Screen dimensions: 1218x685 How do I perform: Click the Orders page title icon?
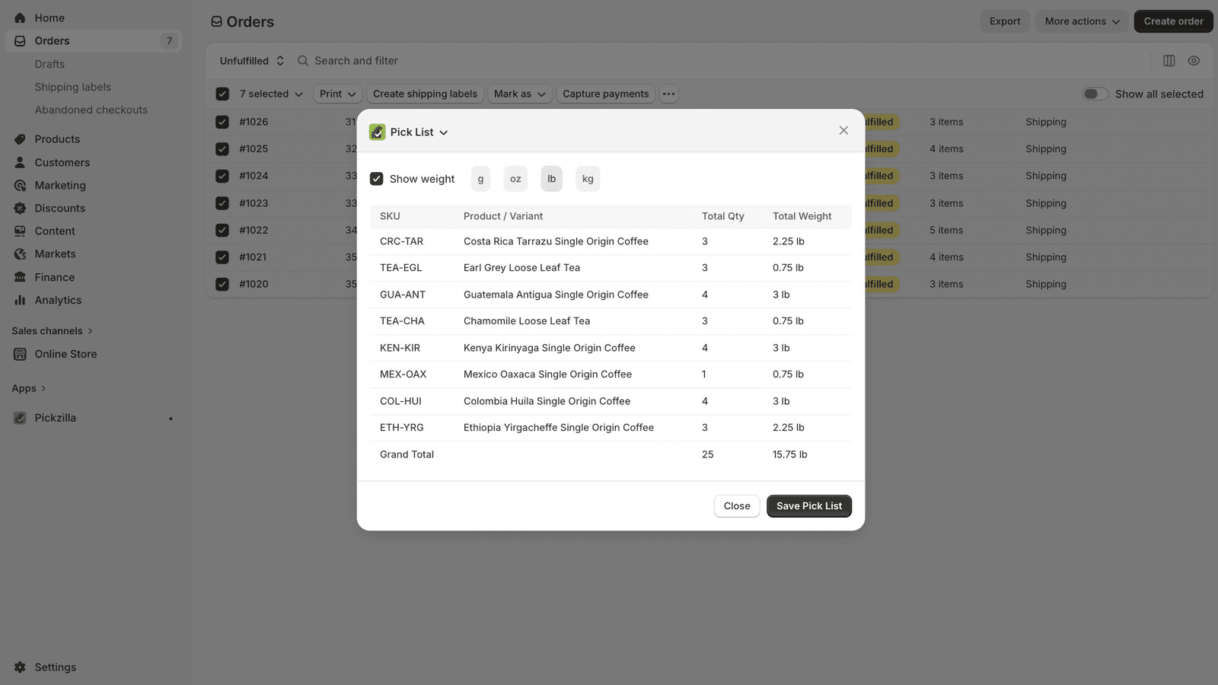coord(217,22)
